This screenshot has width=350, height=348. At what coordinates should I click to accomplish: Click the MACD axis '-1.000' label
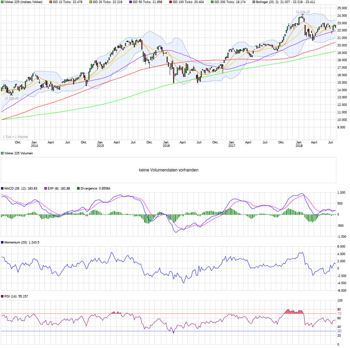click(341, 237)
